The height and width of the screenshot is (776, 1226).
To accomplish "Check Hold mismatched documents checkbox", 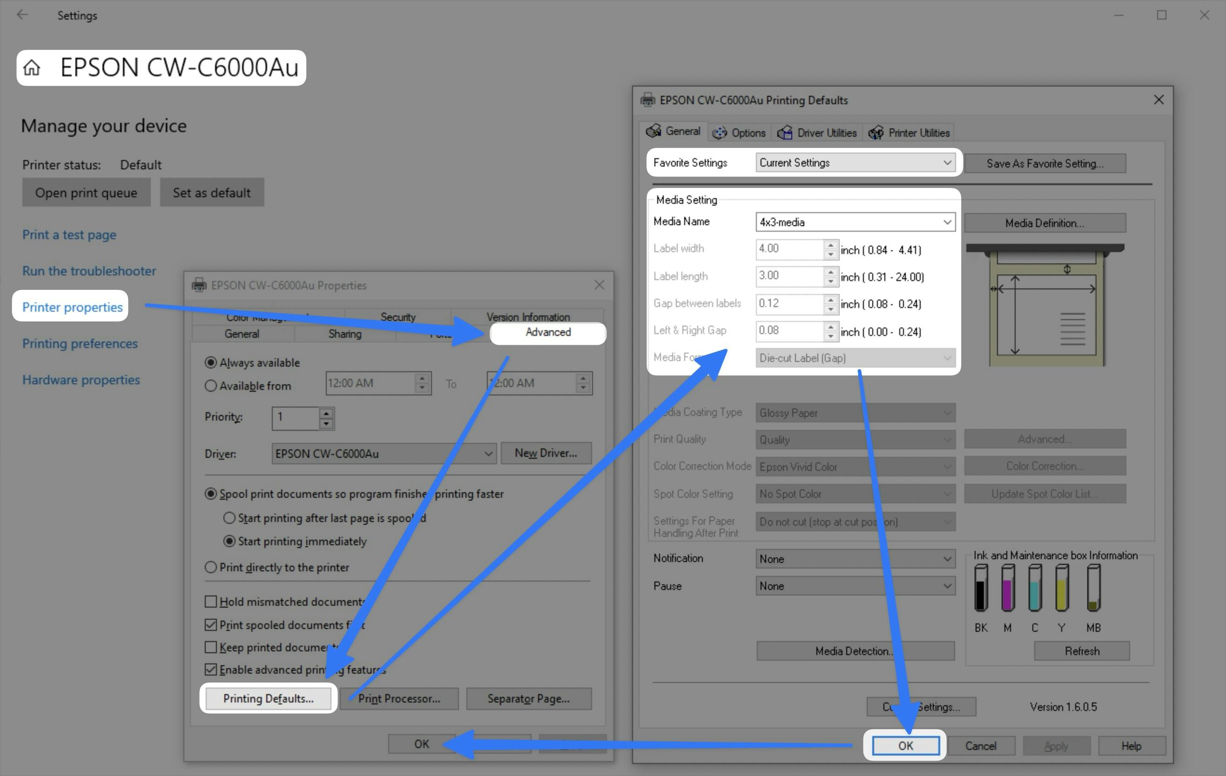I will coord(211,602).
